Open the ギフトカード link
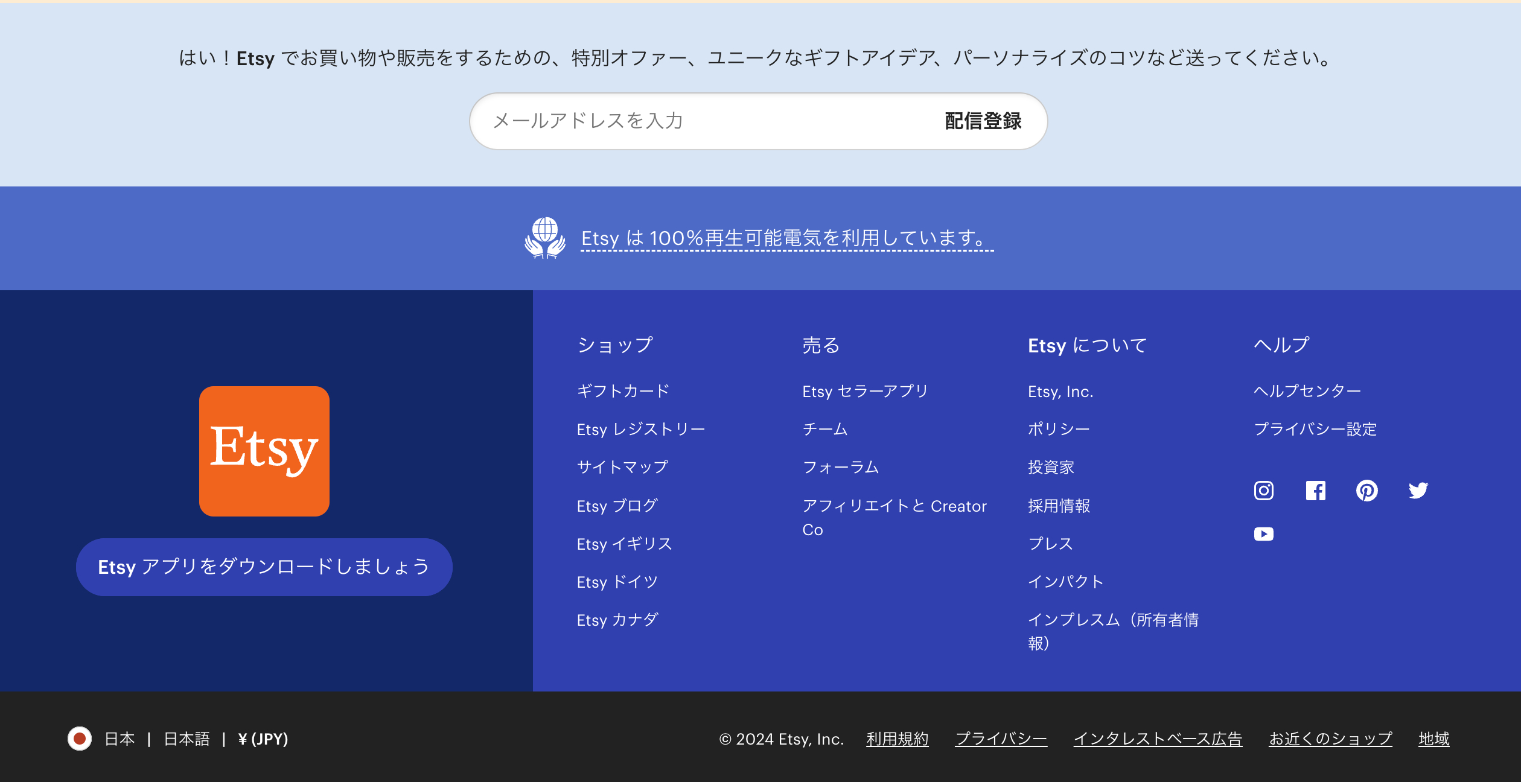This screenshot has width=1521, height=782. 623,391
